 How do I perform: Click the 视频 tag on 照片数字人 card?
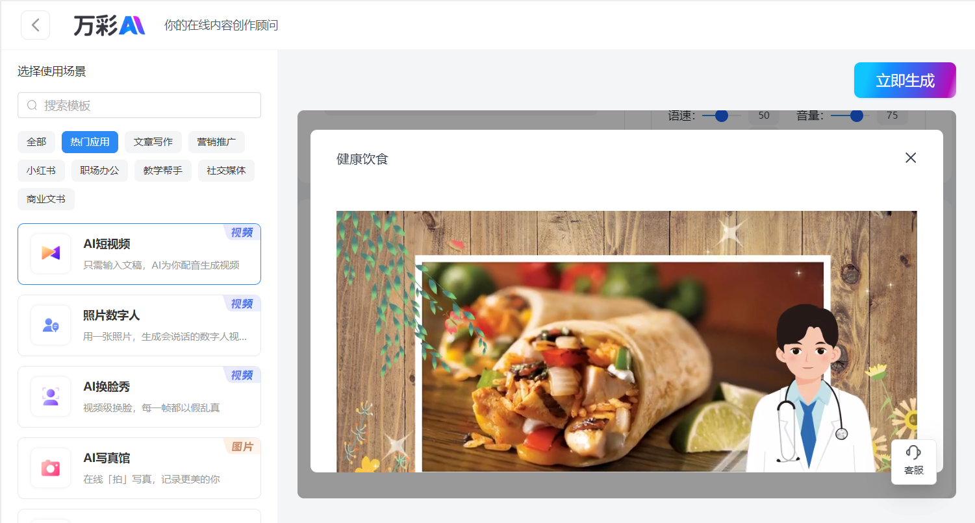click(x=242, y=304)
